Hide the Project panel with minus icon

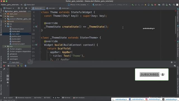pos(29,8)
